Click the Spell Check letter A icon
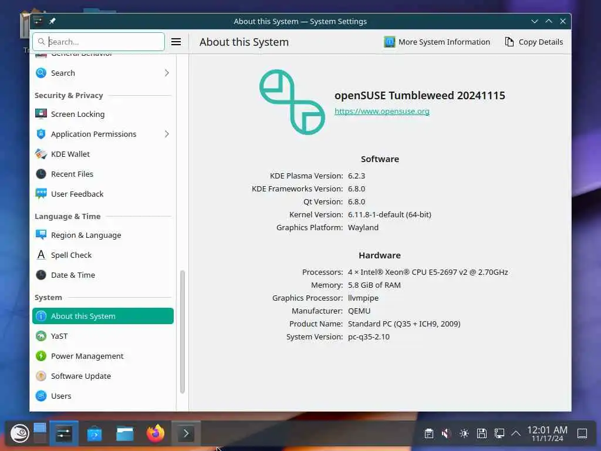The height and width of the screenshot is (451, 601). [41, 255]
